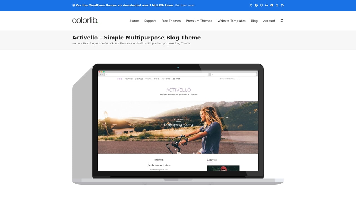This screenshot has height=200, width=356.
Task: Follow the Get them now! link
Action: click(185, 5)
